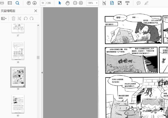The image size is (168, 118).
Task: Click the email envelope icon
Action: tap(10, 3)
